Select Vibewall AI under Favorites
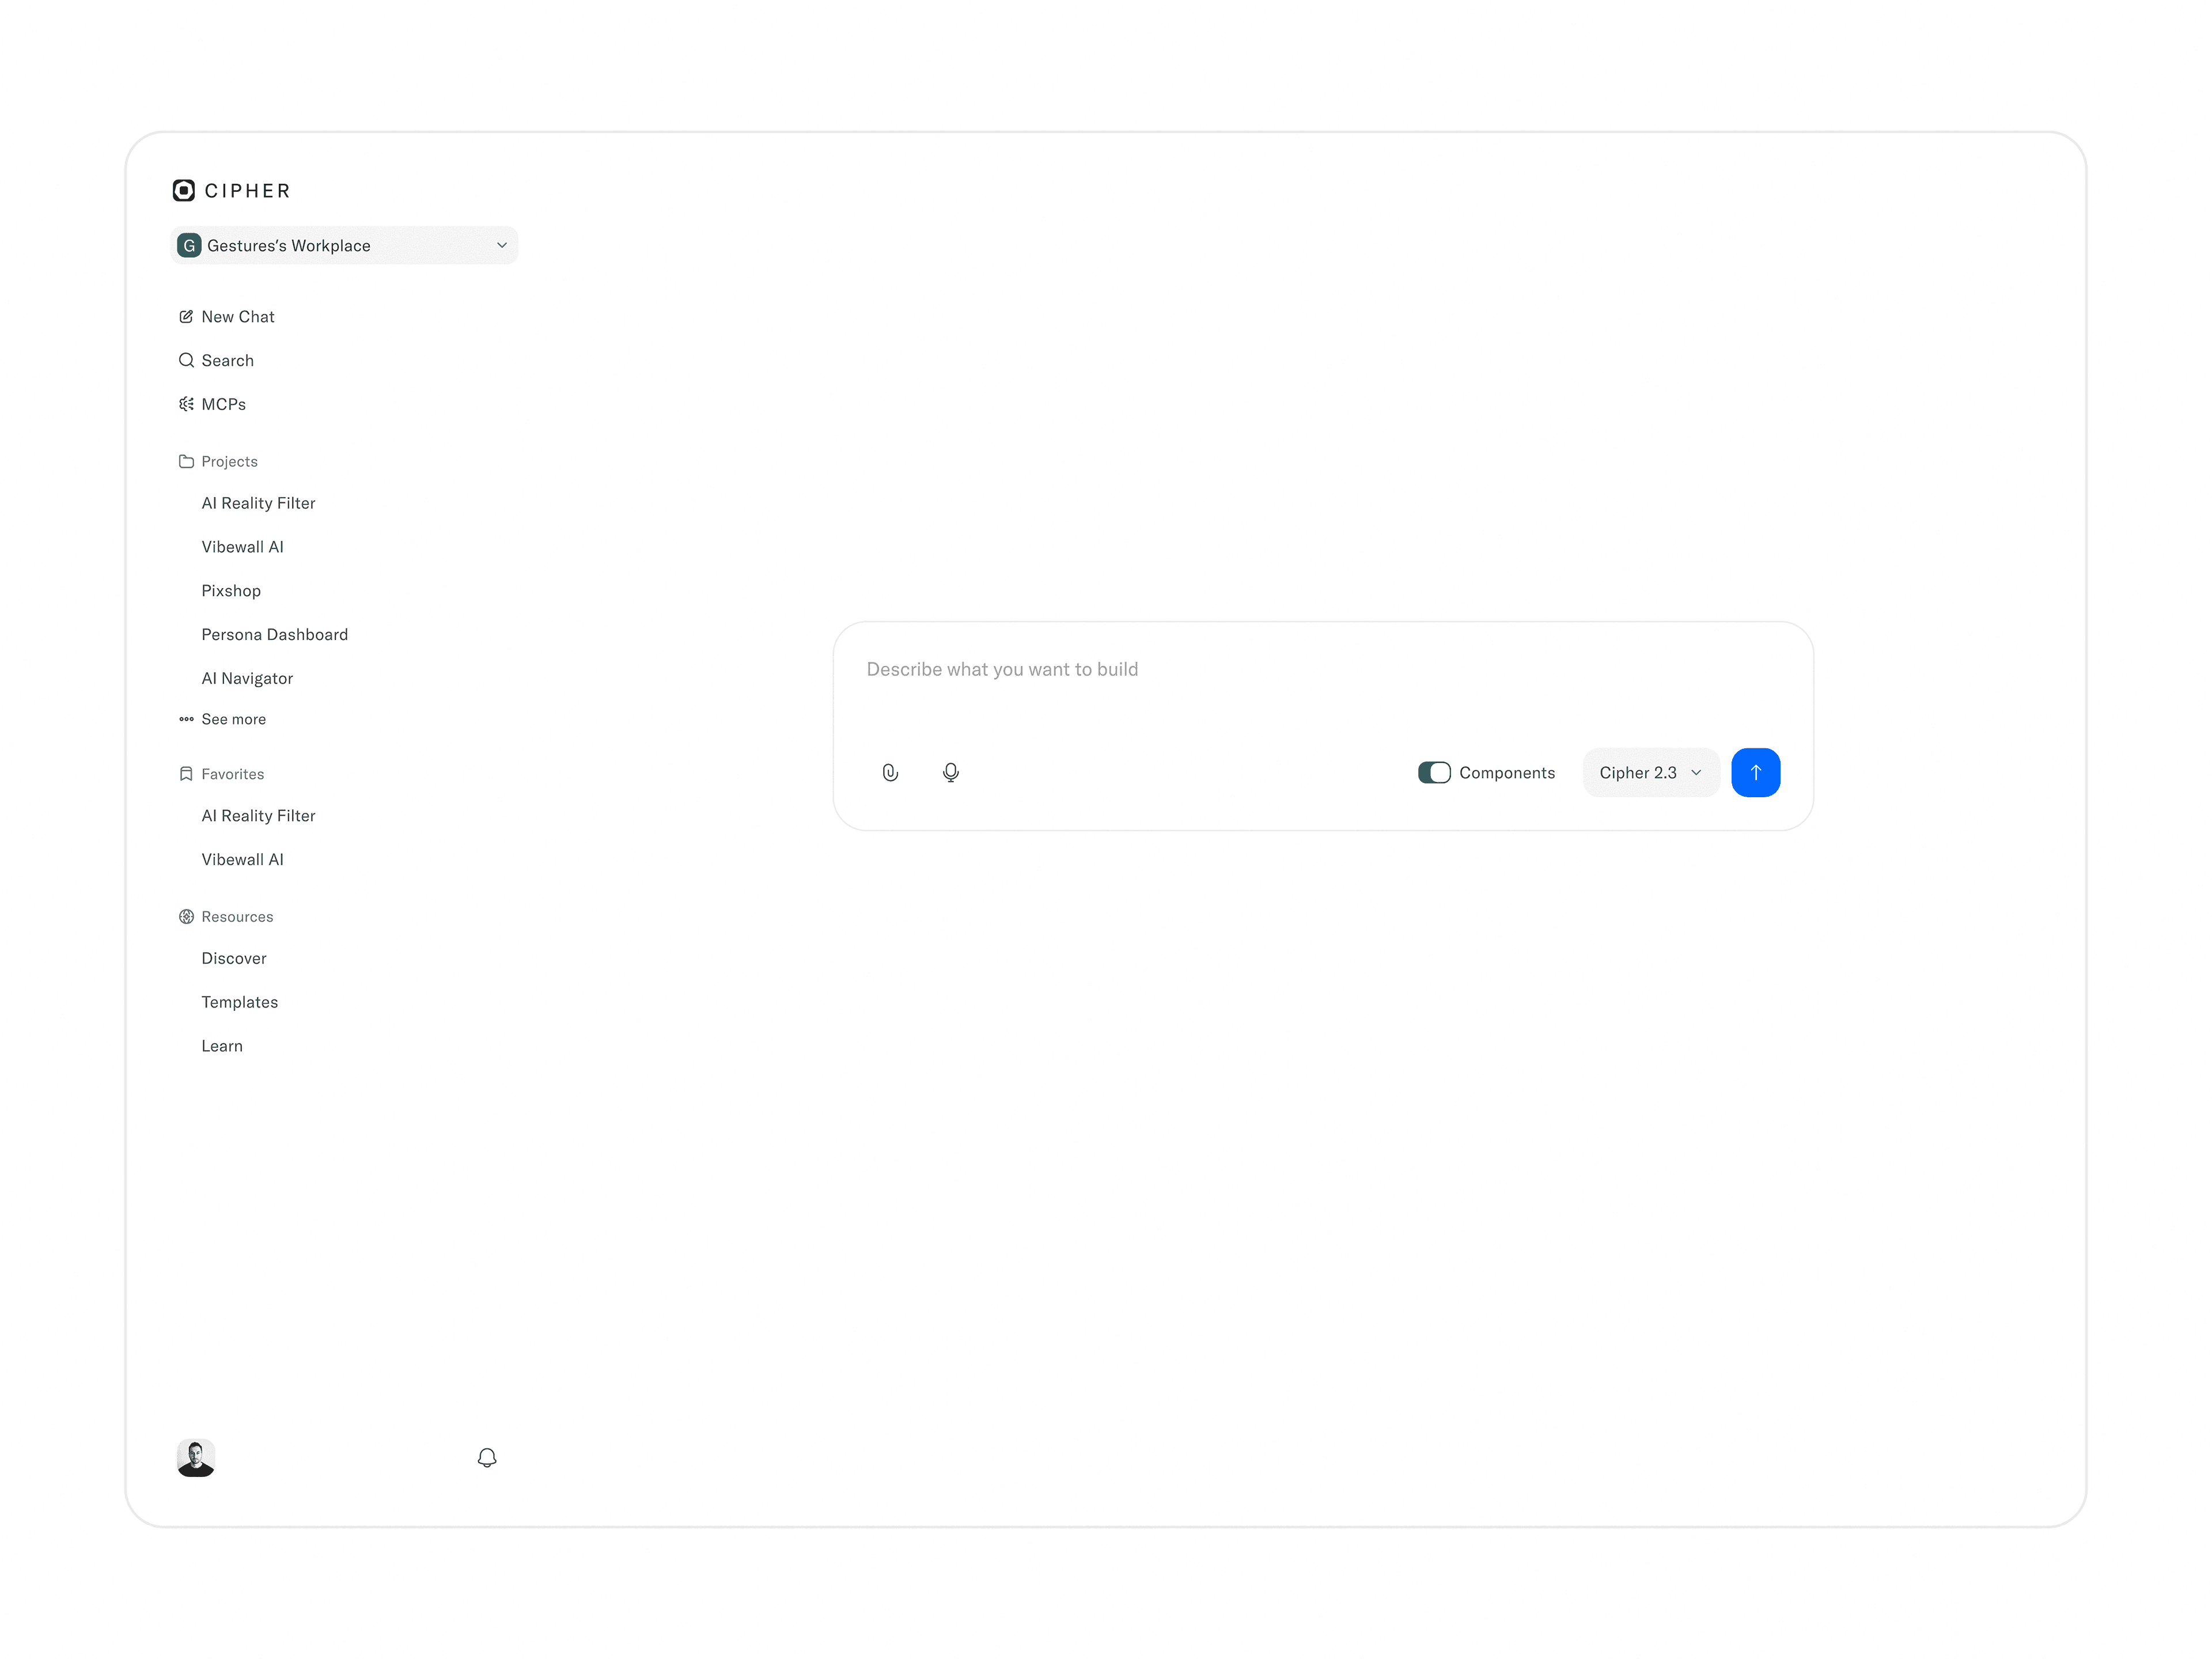 pos(243,859)
